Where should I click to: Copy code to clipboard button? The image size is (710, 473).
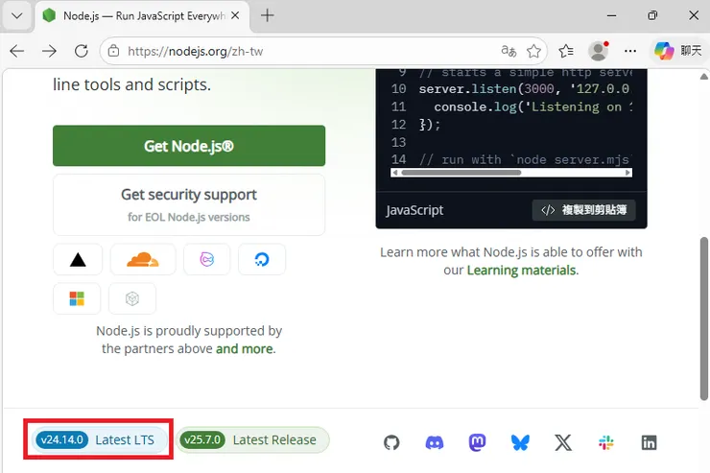(583, 210)
